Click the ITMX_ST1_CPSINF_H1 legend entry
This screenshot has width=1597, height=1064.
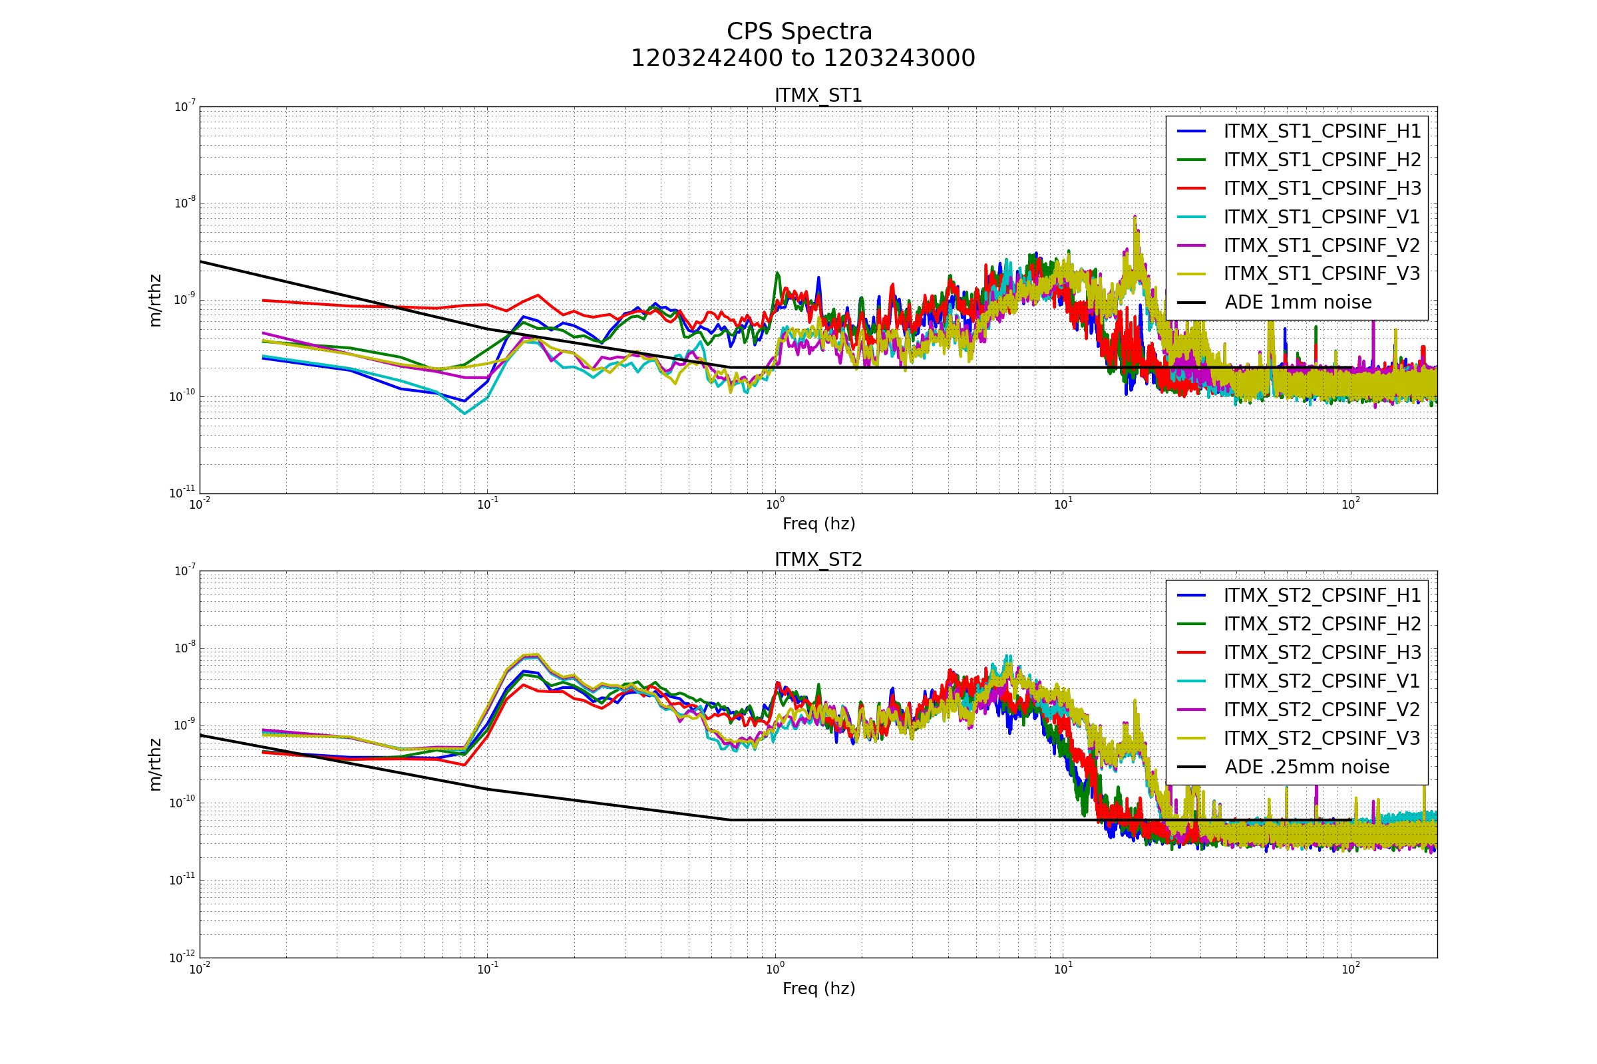pos(1322,132)
